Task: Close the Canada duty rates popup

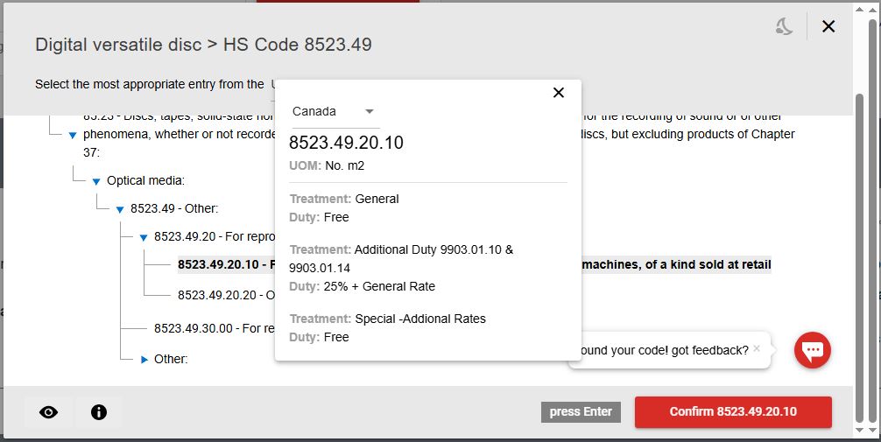Action: point(558,93)
